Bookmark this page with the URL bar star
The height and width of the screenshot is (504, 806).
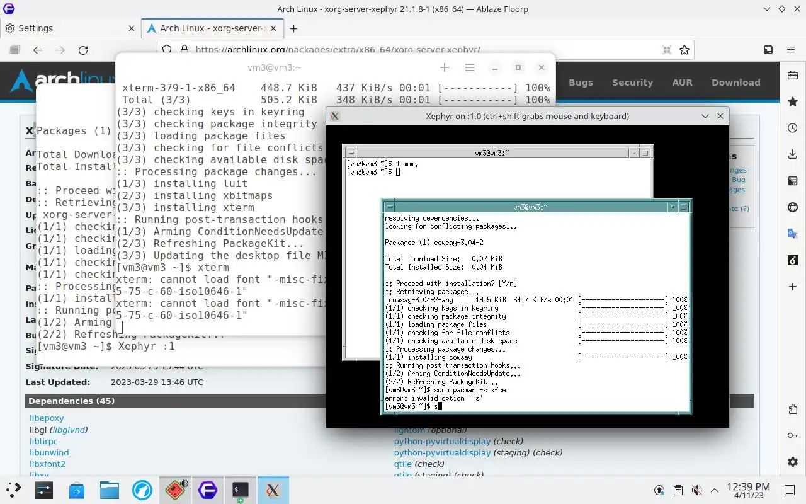click(684, 50)
